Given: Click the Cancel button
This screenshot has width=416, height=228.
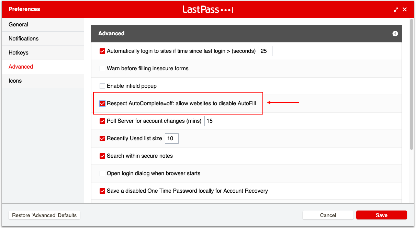Looking at the screenshot, I should [328, 215].
